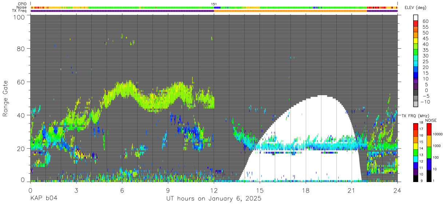
Task: Click the 'KAP b04' radar beam label
Action: point(44,198)
